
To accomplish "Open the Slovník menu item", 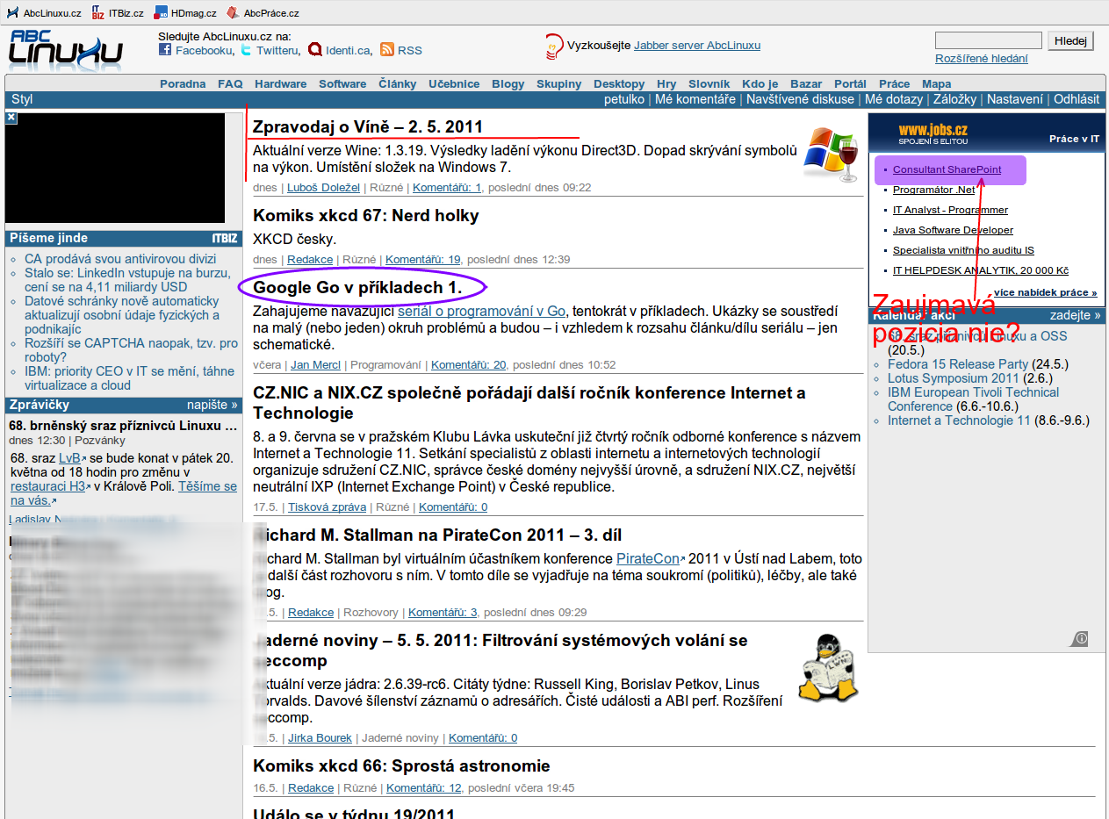I will coord(709,83).
